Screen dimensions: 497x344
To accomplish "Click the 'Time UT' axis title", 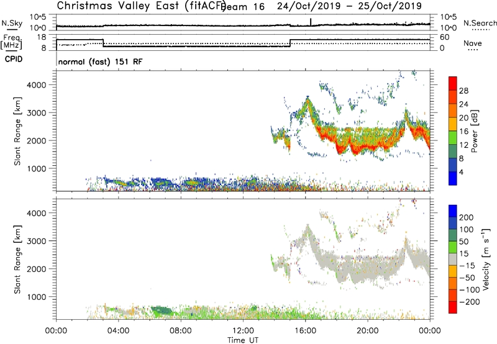I will click(243, 340).
